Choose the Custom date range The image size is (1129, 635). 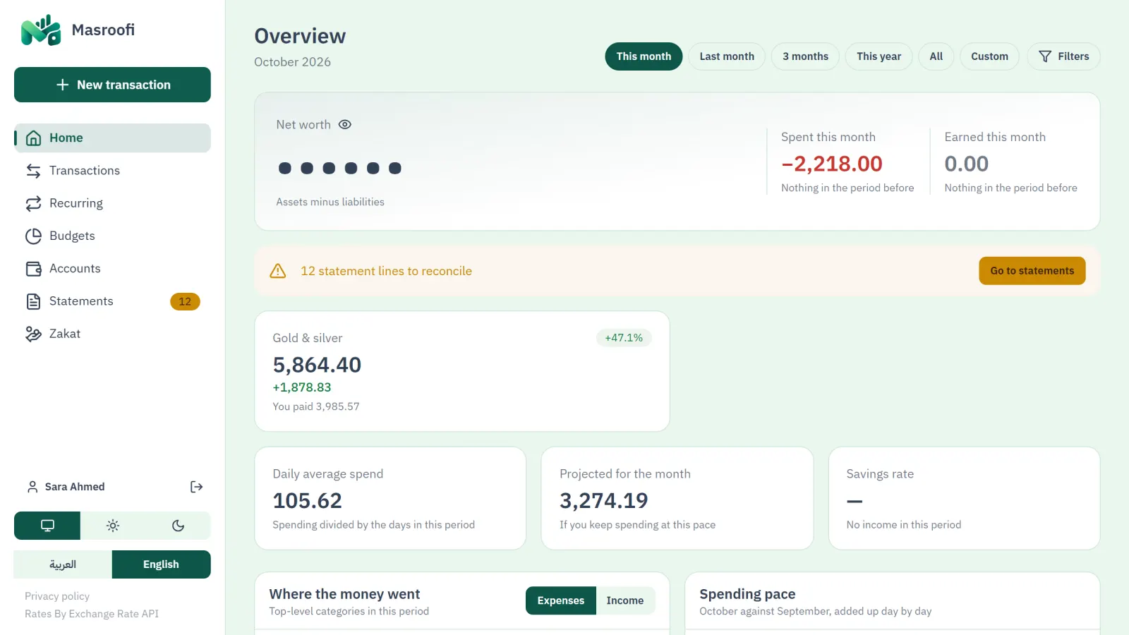pos(989,56)
